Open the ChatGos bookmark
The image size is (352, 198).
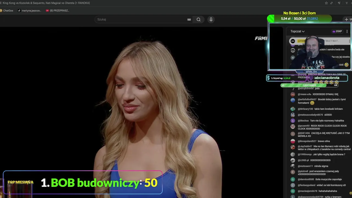click(x=7, y=10)
